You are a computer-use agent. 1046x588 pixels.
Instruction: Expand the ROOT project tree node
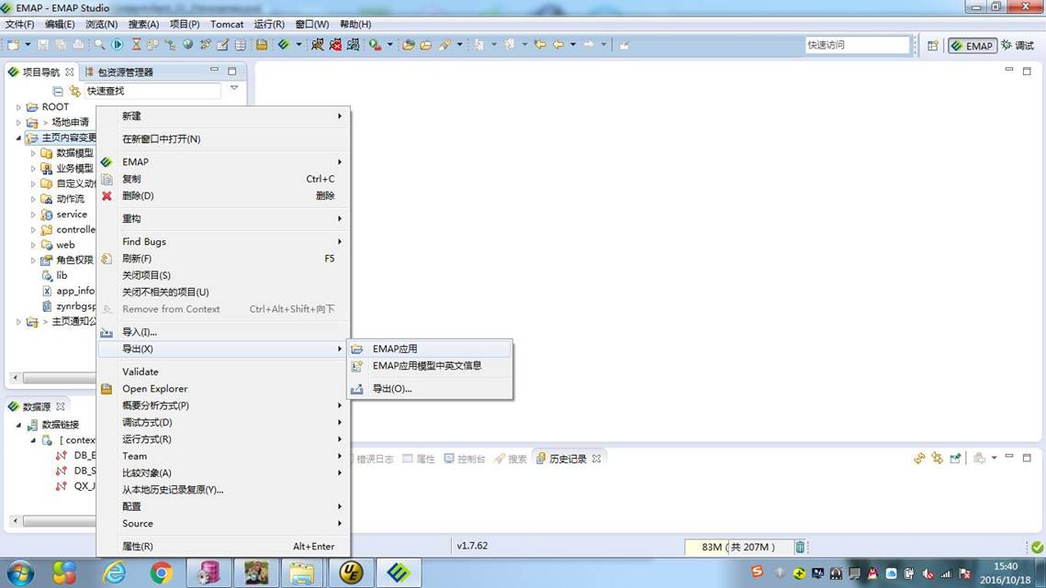pyautogui.click(x=18, y=107)
